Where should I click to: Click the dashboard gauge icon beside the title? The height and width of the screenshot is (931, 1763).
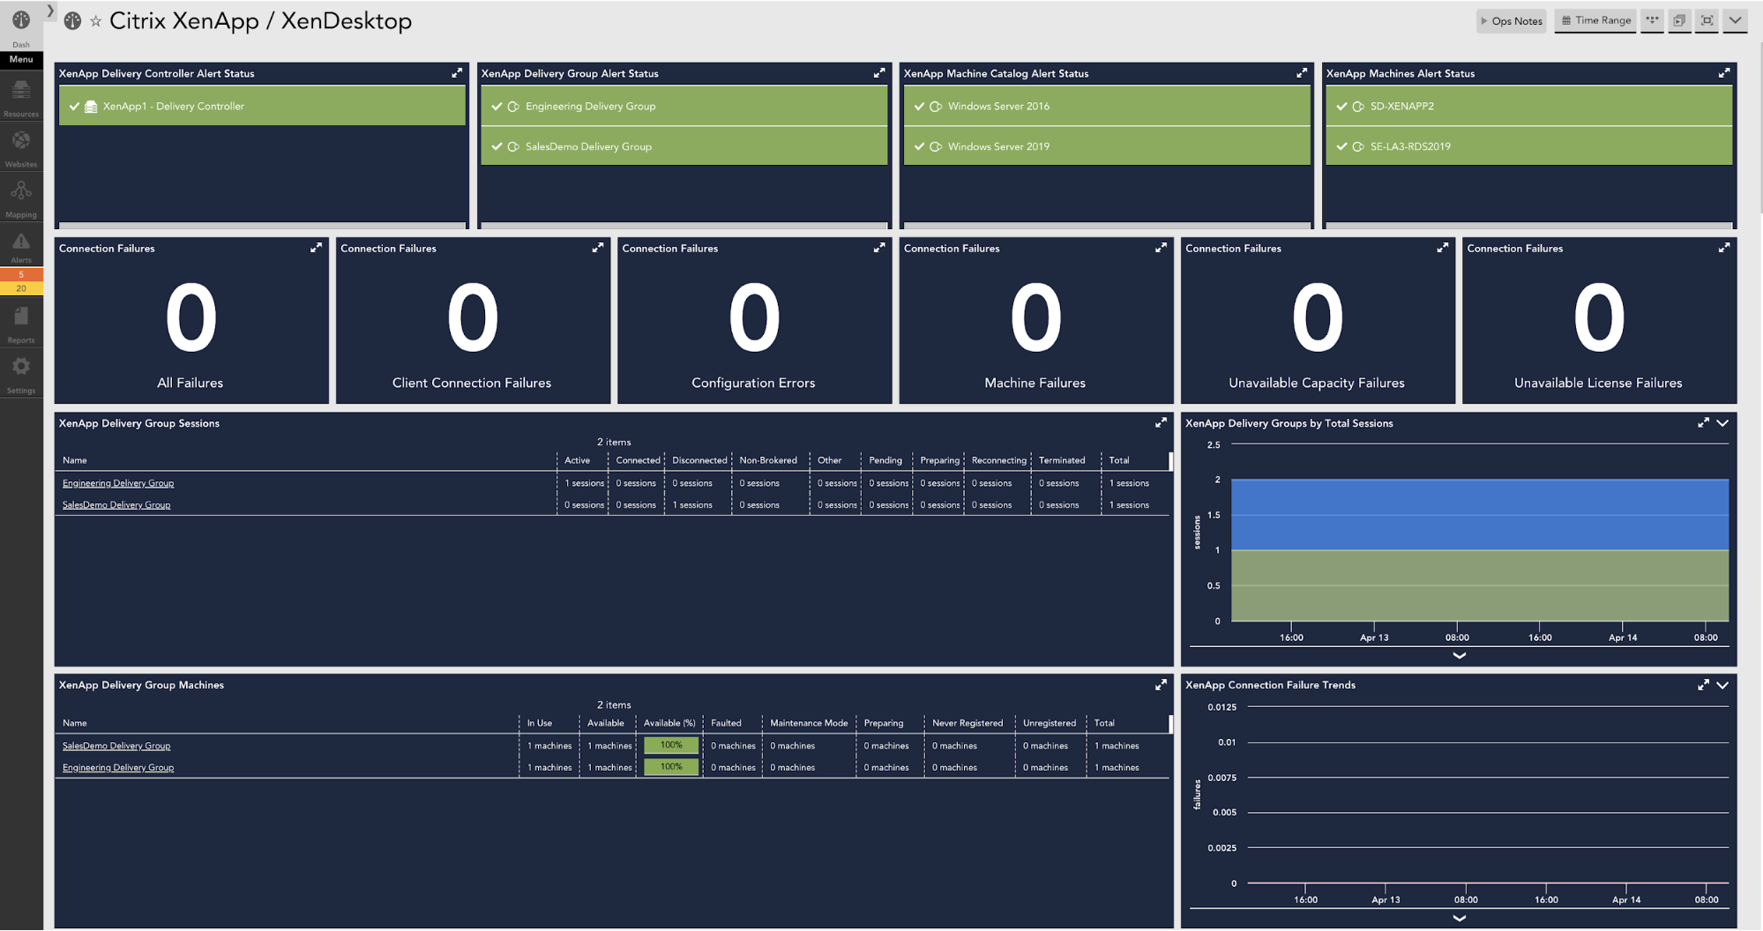73,20
